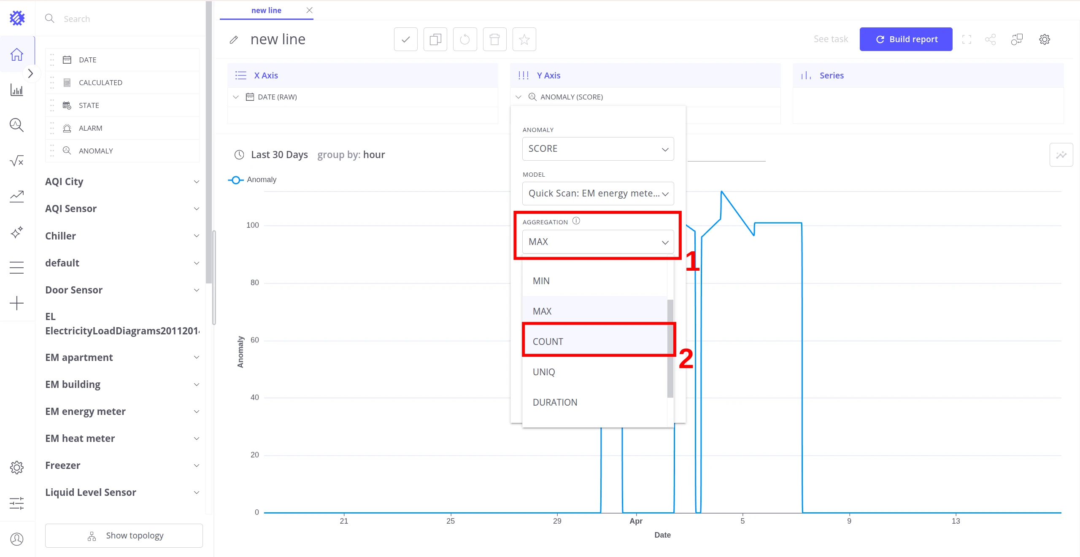Click the reset refresh icon button
Screen dimensions: 1080x557
(465, 39)
